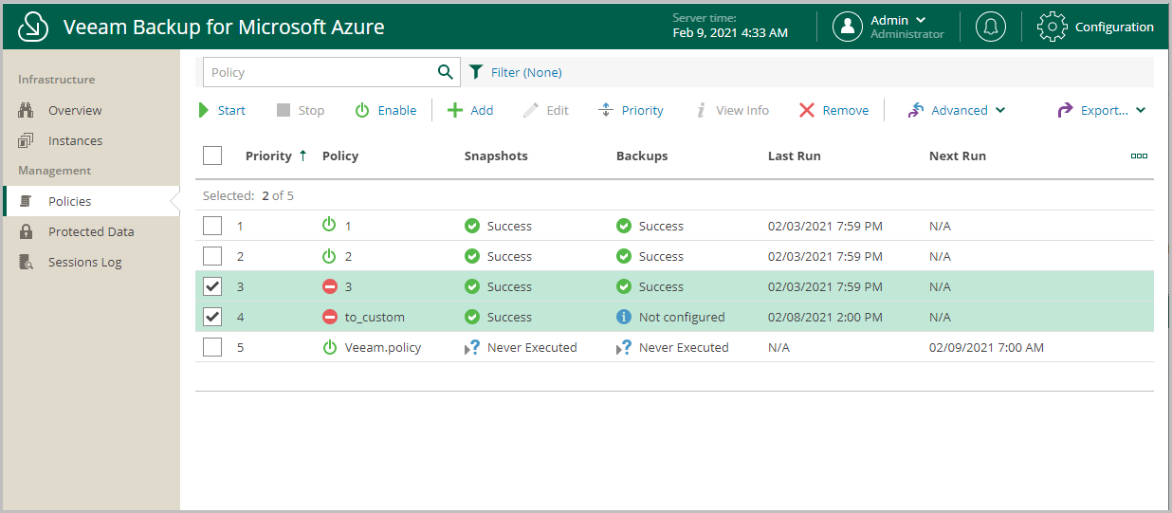Screen dimensions: 1172x513
Task: Open priority link 1 of first policy
Action: 241,226
